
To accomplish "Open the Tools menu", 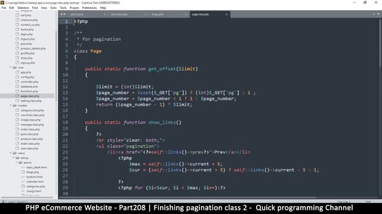I will pyautogui.click(x=63, y=8).
